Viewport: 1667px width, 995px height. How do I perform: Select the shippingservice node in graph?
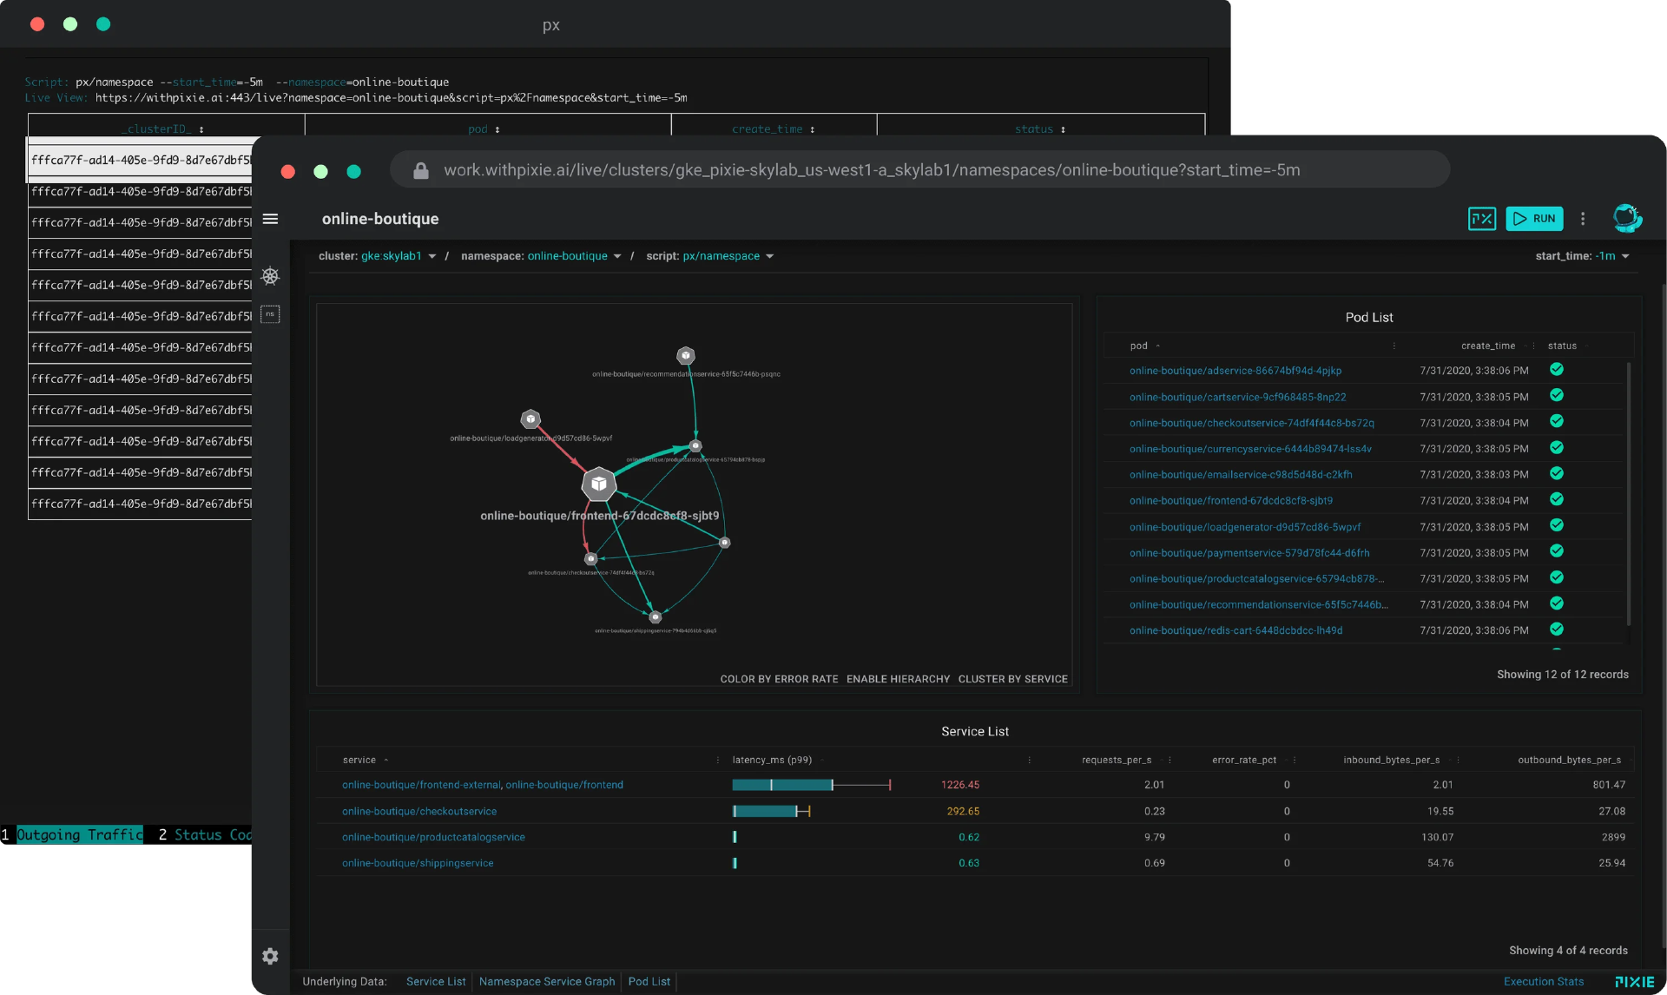656,617
